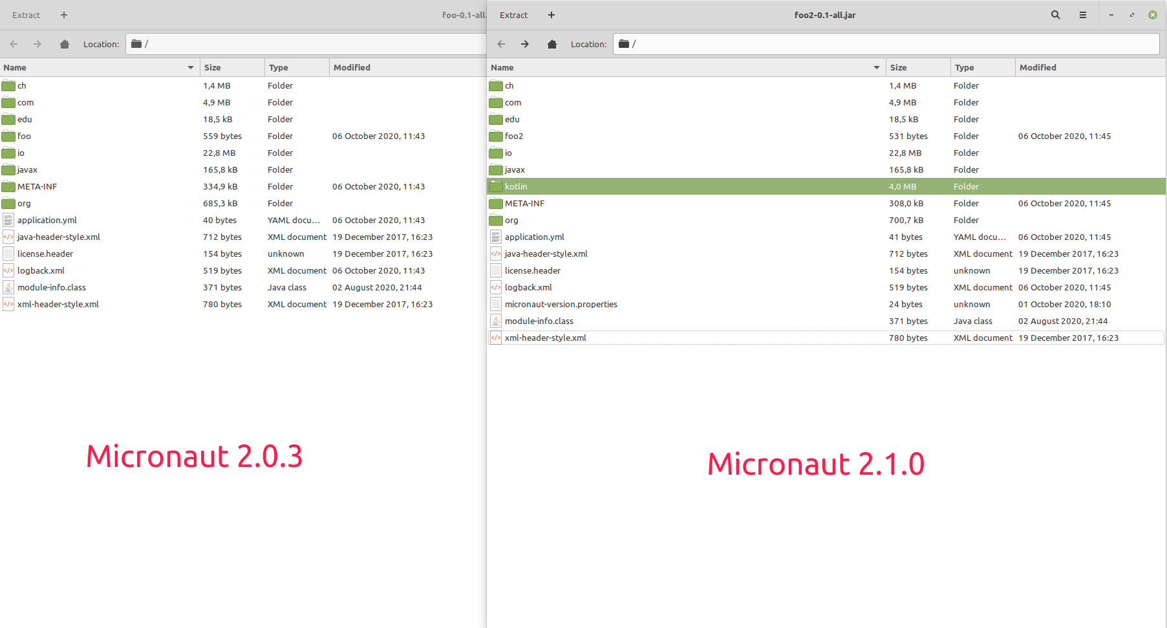Select 'edu' folder name in right window
The width and height of the screenshot is (1167, 628).
pos(512,119)
